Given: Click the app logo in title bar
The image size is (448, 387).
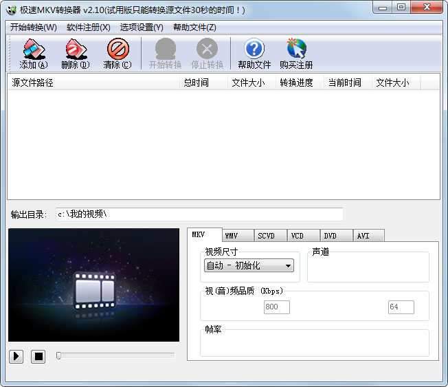Looking at the screenshot, I should [x=12, y=10].
